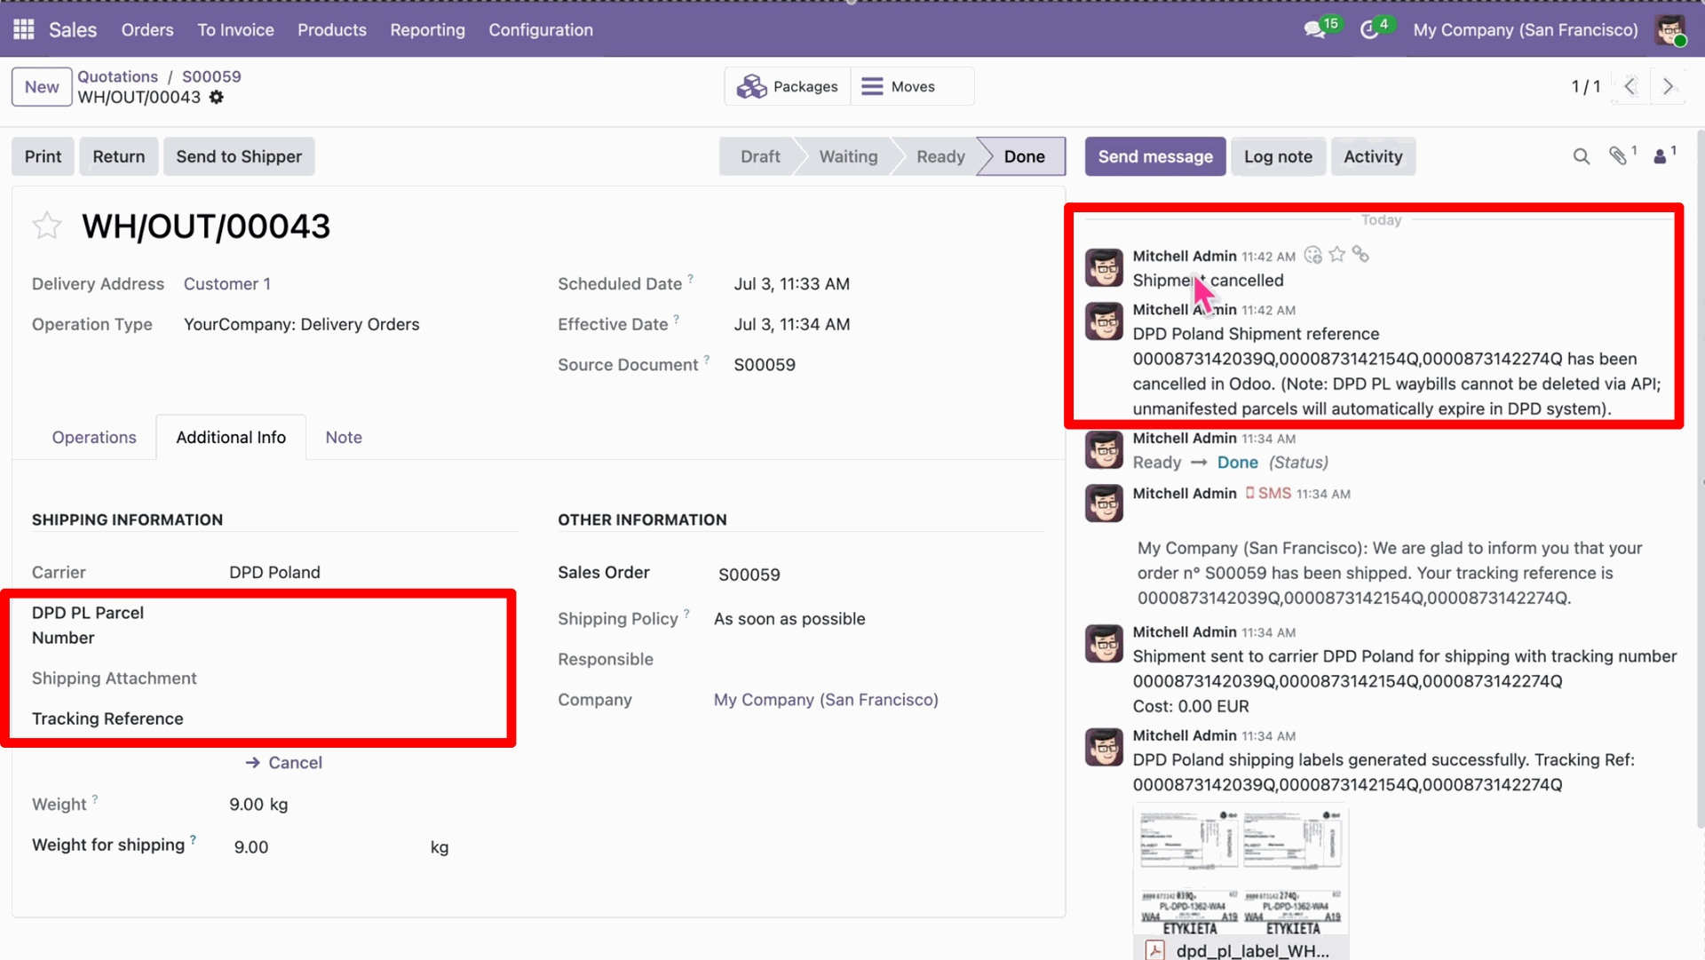Click the Source Document S00059 value
1705x960 pixels.
coord(765,365)
